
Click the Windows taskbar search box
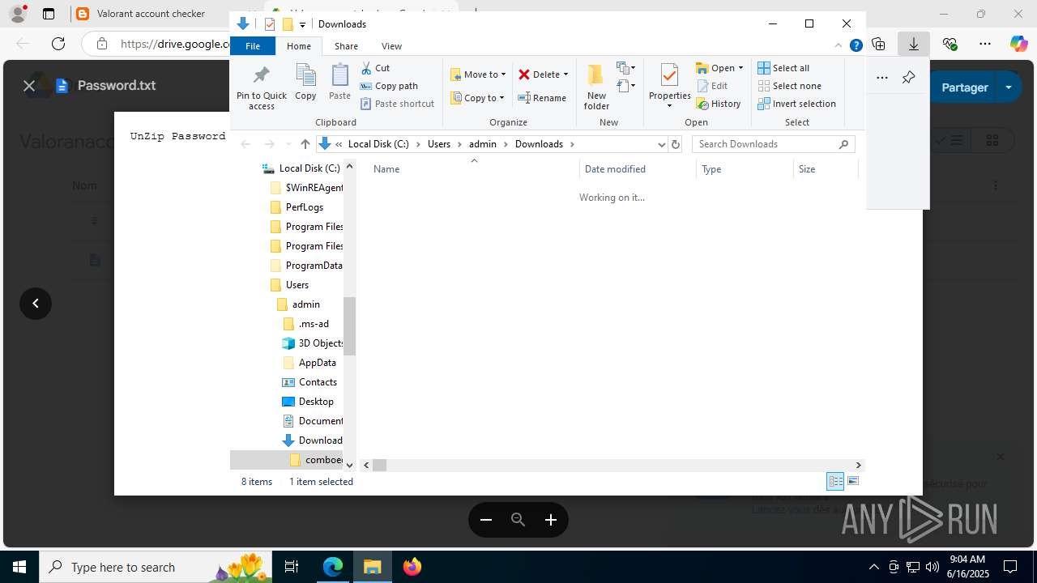(x=157, y=567)
